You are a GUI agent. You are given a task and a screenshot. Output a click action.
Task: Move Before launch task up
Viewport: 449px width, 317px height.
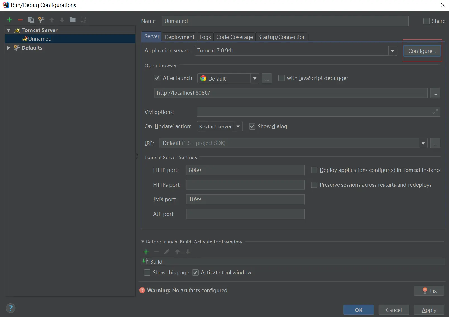coord(177,252)
